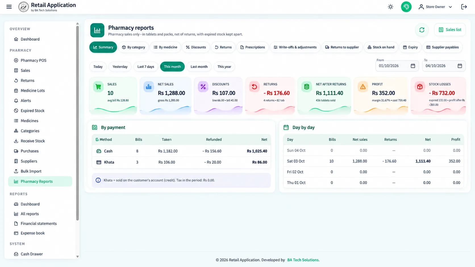Viewport: 475px width, 267px height.
Task: Open Dashboard under Reports section
Action: pyautogui.click(x=40, y=204)
